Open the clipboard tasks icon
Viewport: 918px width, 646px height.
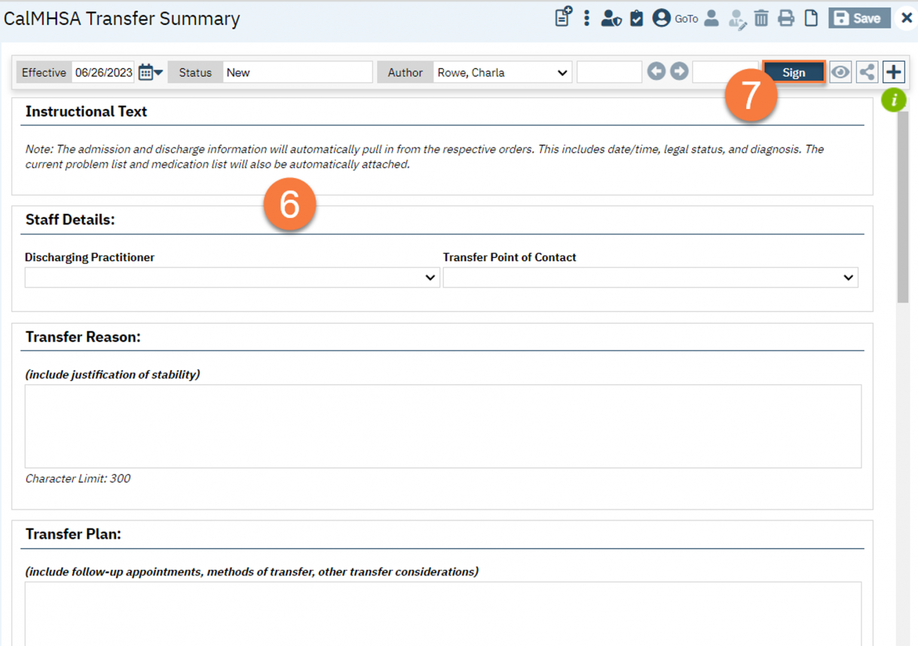pos(636,18)
